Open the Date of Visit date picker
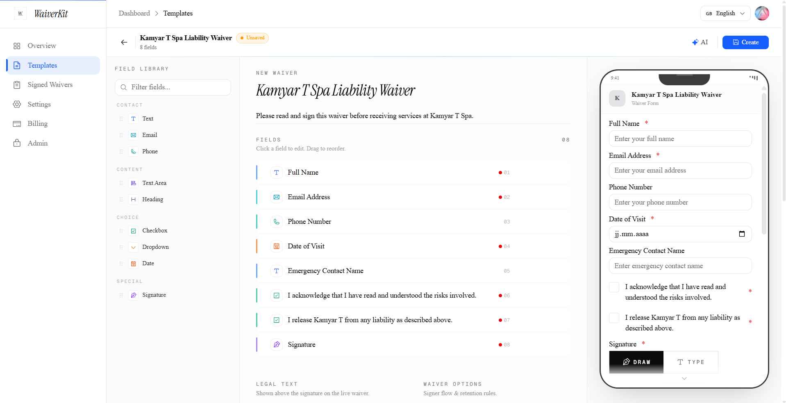The height and width of the screenshot is (403, 786). click(x=742, y=234)
